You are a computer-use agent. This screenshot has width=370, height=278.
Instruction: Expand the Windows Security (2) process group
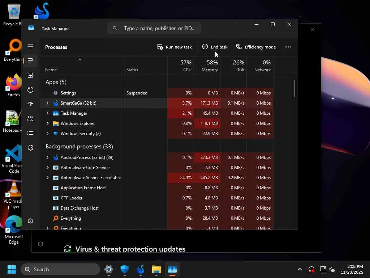click(47, 134)
